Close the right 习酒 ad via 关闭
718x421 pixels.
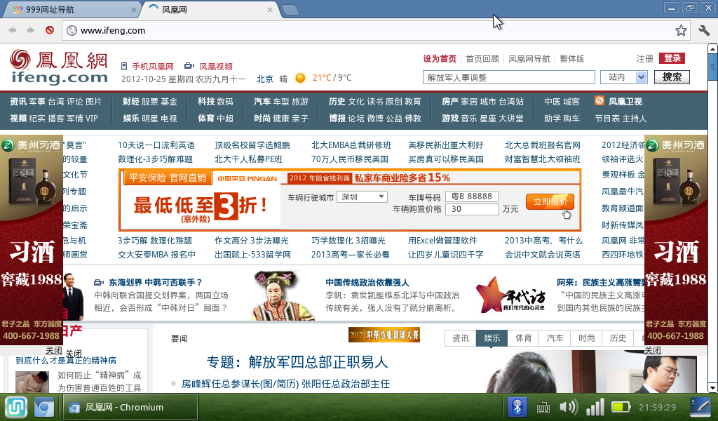653,350
